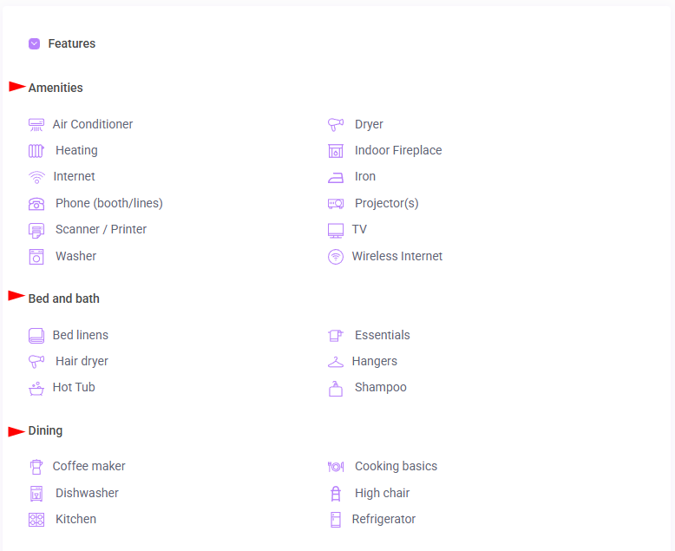
Task: Click the Scanner / Printer label
Action: pyautogui.click(x=101, y=230)
